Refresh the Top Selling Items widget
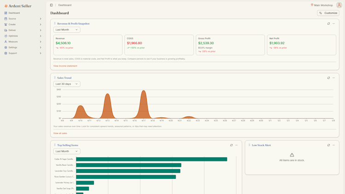The width and height of the screenshot is (345, 194). click(x=231, y=145)
